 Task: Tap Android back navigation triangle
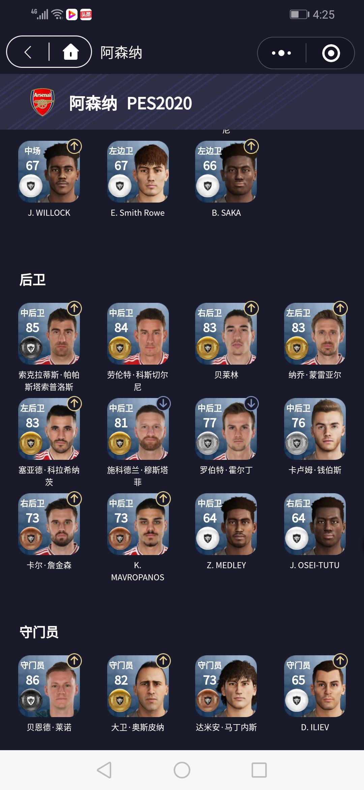tap(104, 770)
